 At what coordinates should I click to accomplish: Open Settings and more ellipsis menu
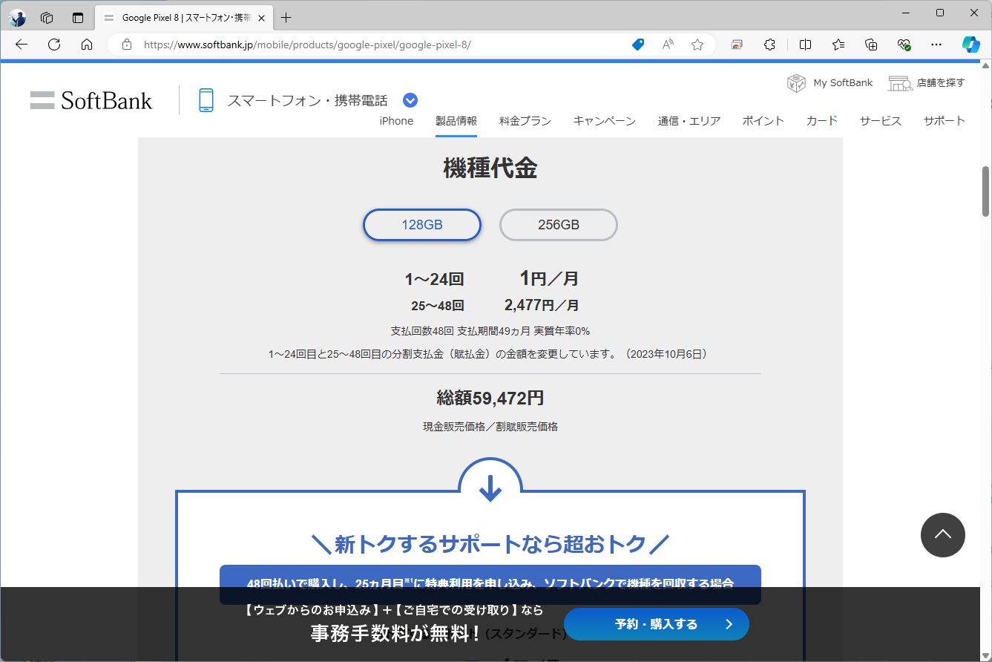pyautogui.click(x=936, y=45)
